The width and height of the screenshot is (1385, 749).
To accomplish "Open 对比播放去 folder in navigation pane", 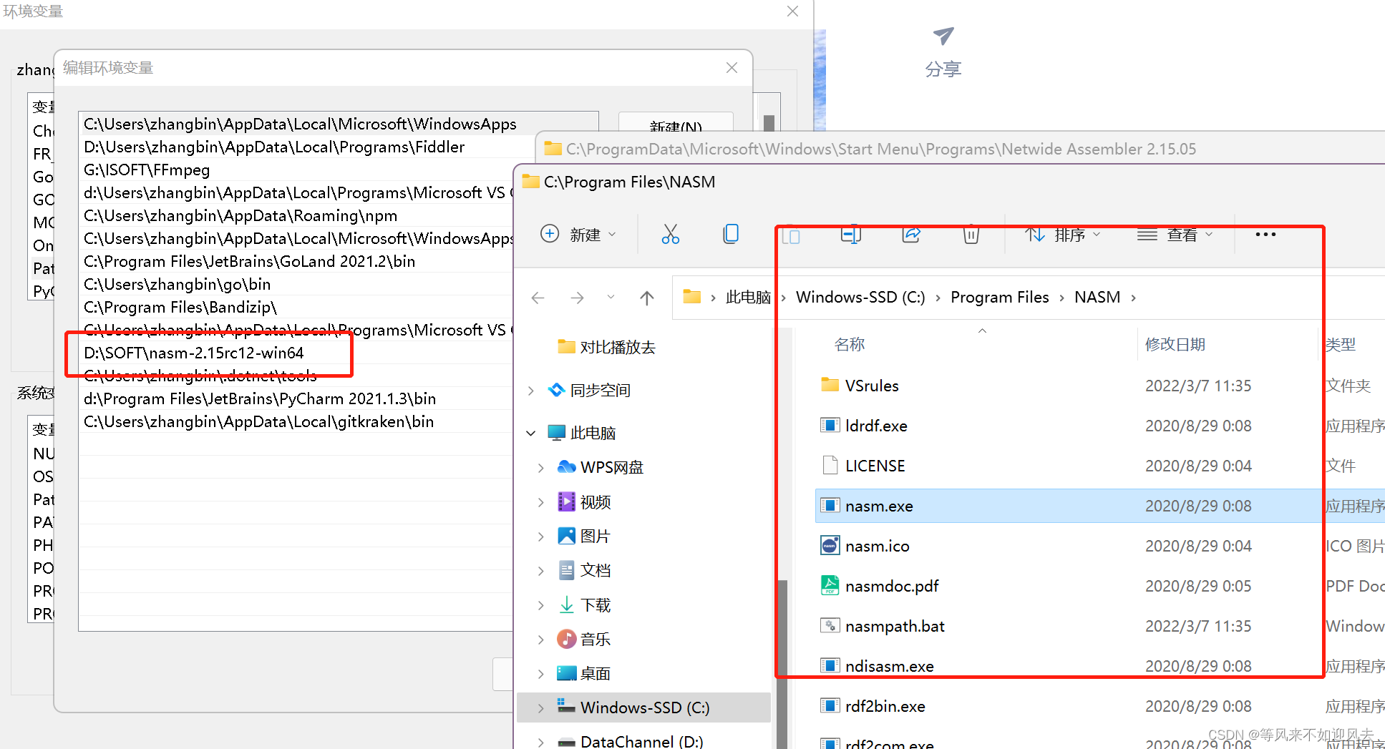I will (x=617, y=347).
